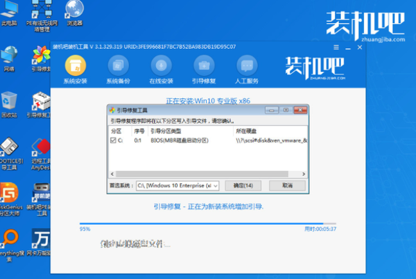Launch Everything搜索 desktop icon
416x279 pixels.
click(x=11, y=245)
